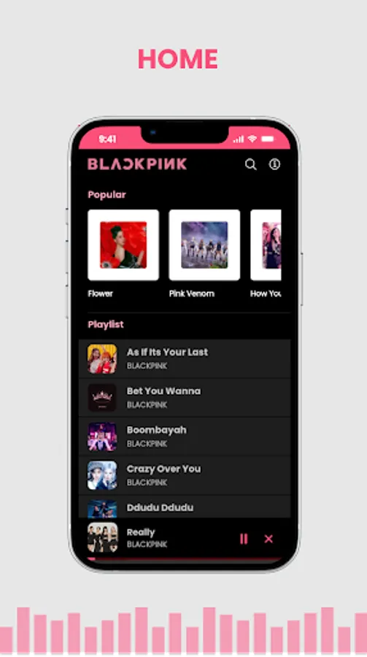Viewport: 367px width, 657px height.
Task: Open the profile account icon
Action: [274, 164]
